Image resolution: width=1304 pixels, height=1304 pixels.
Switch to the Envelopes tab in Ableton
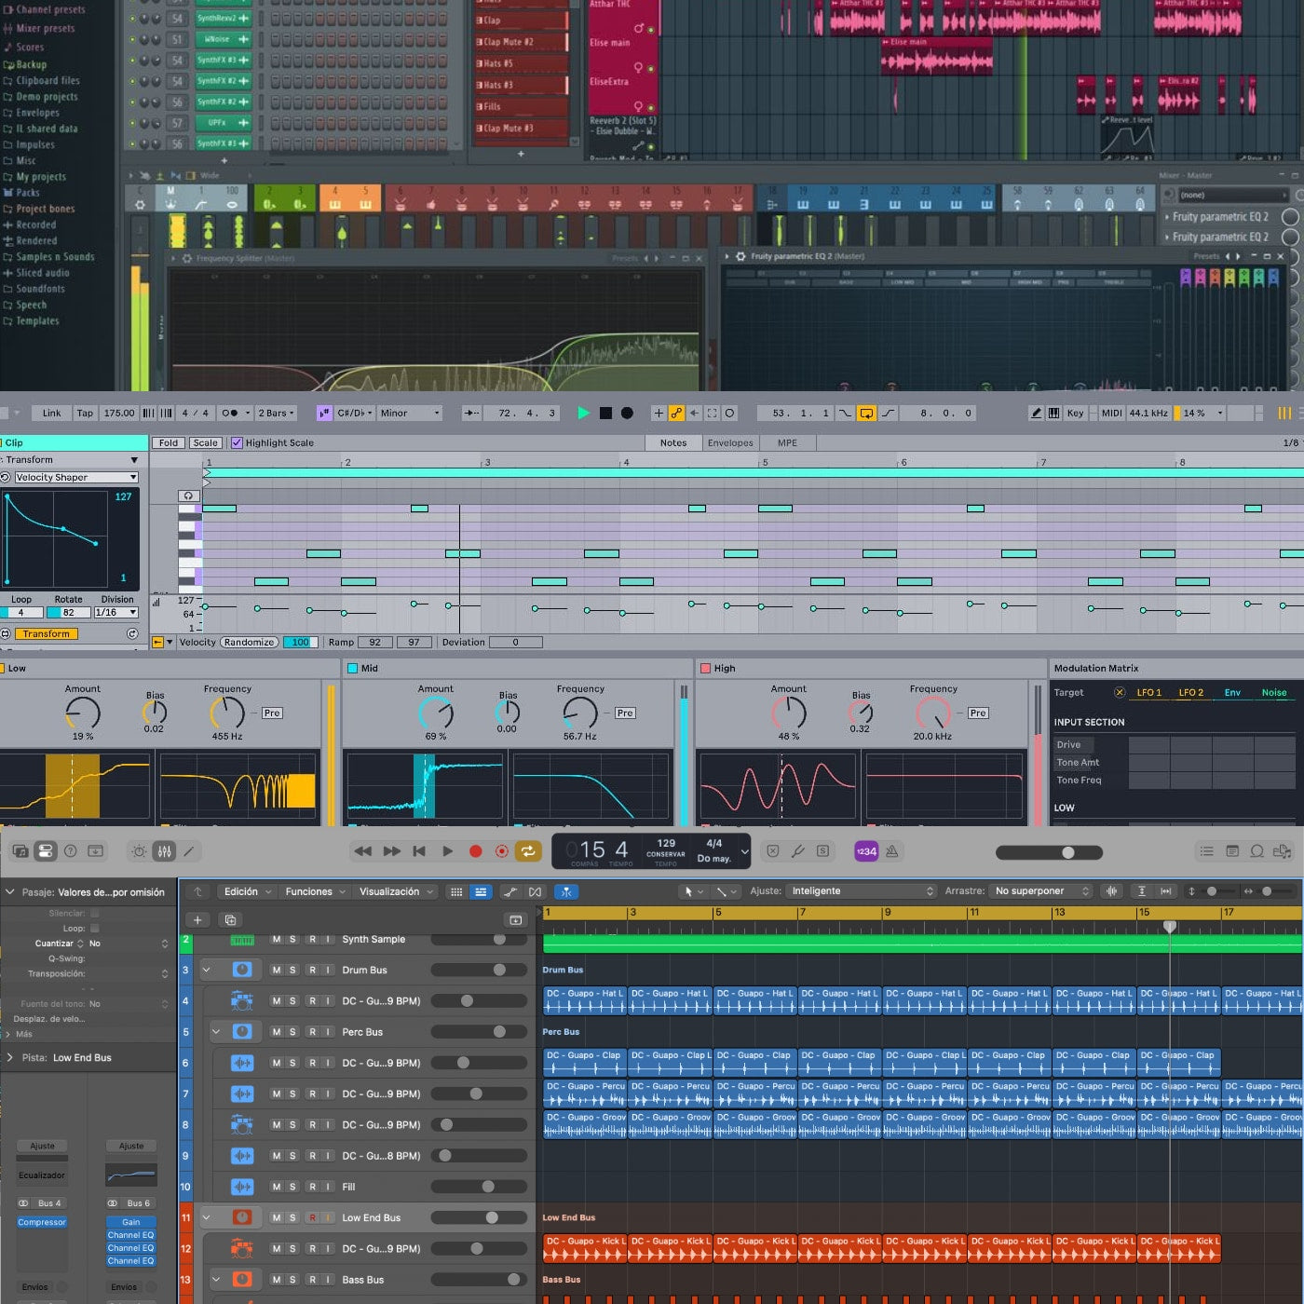[x=729, y=442]
